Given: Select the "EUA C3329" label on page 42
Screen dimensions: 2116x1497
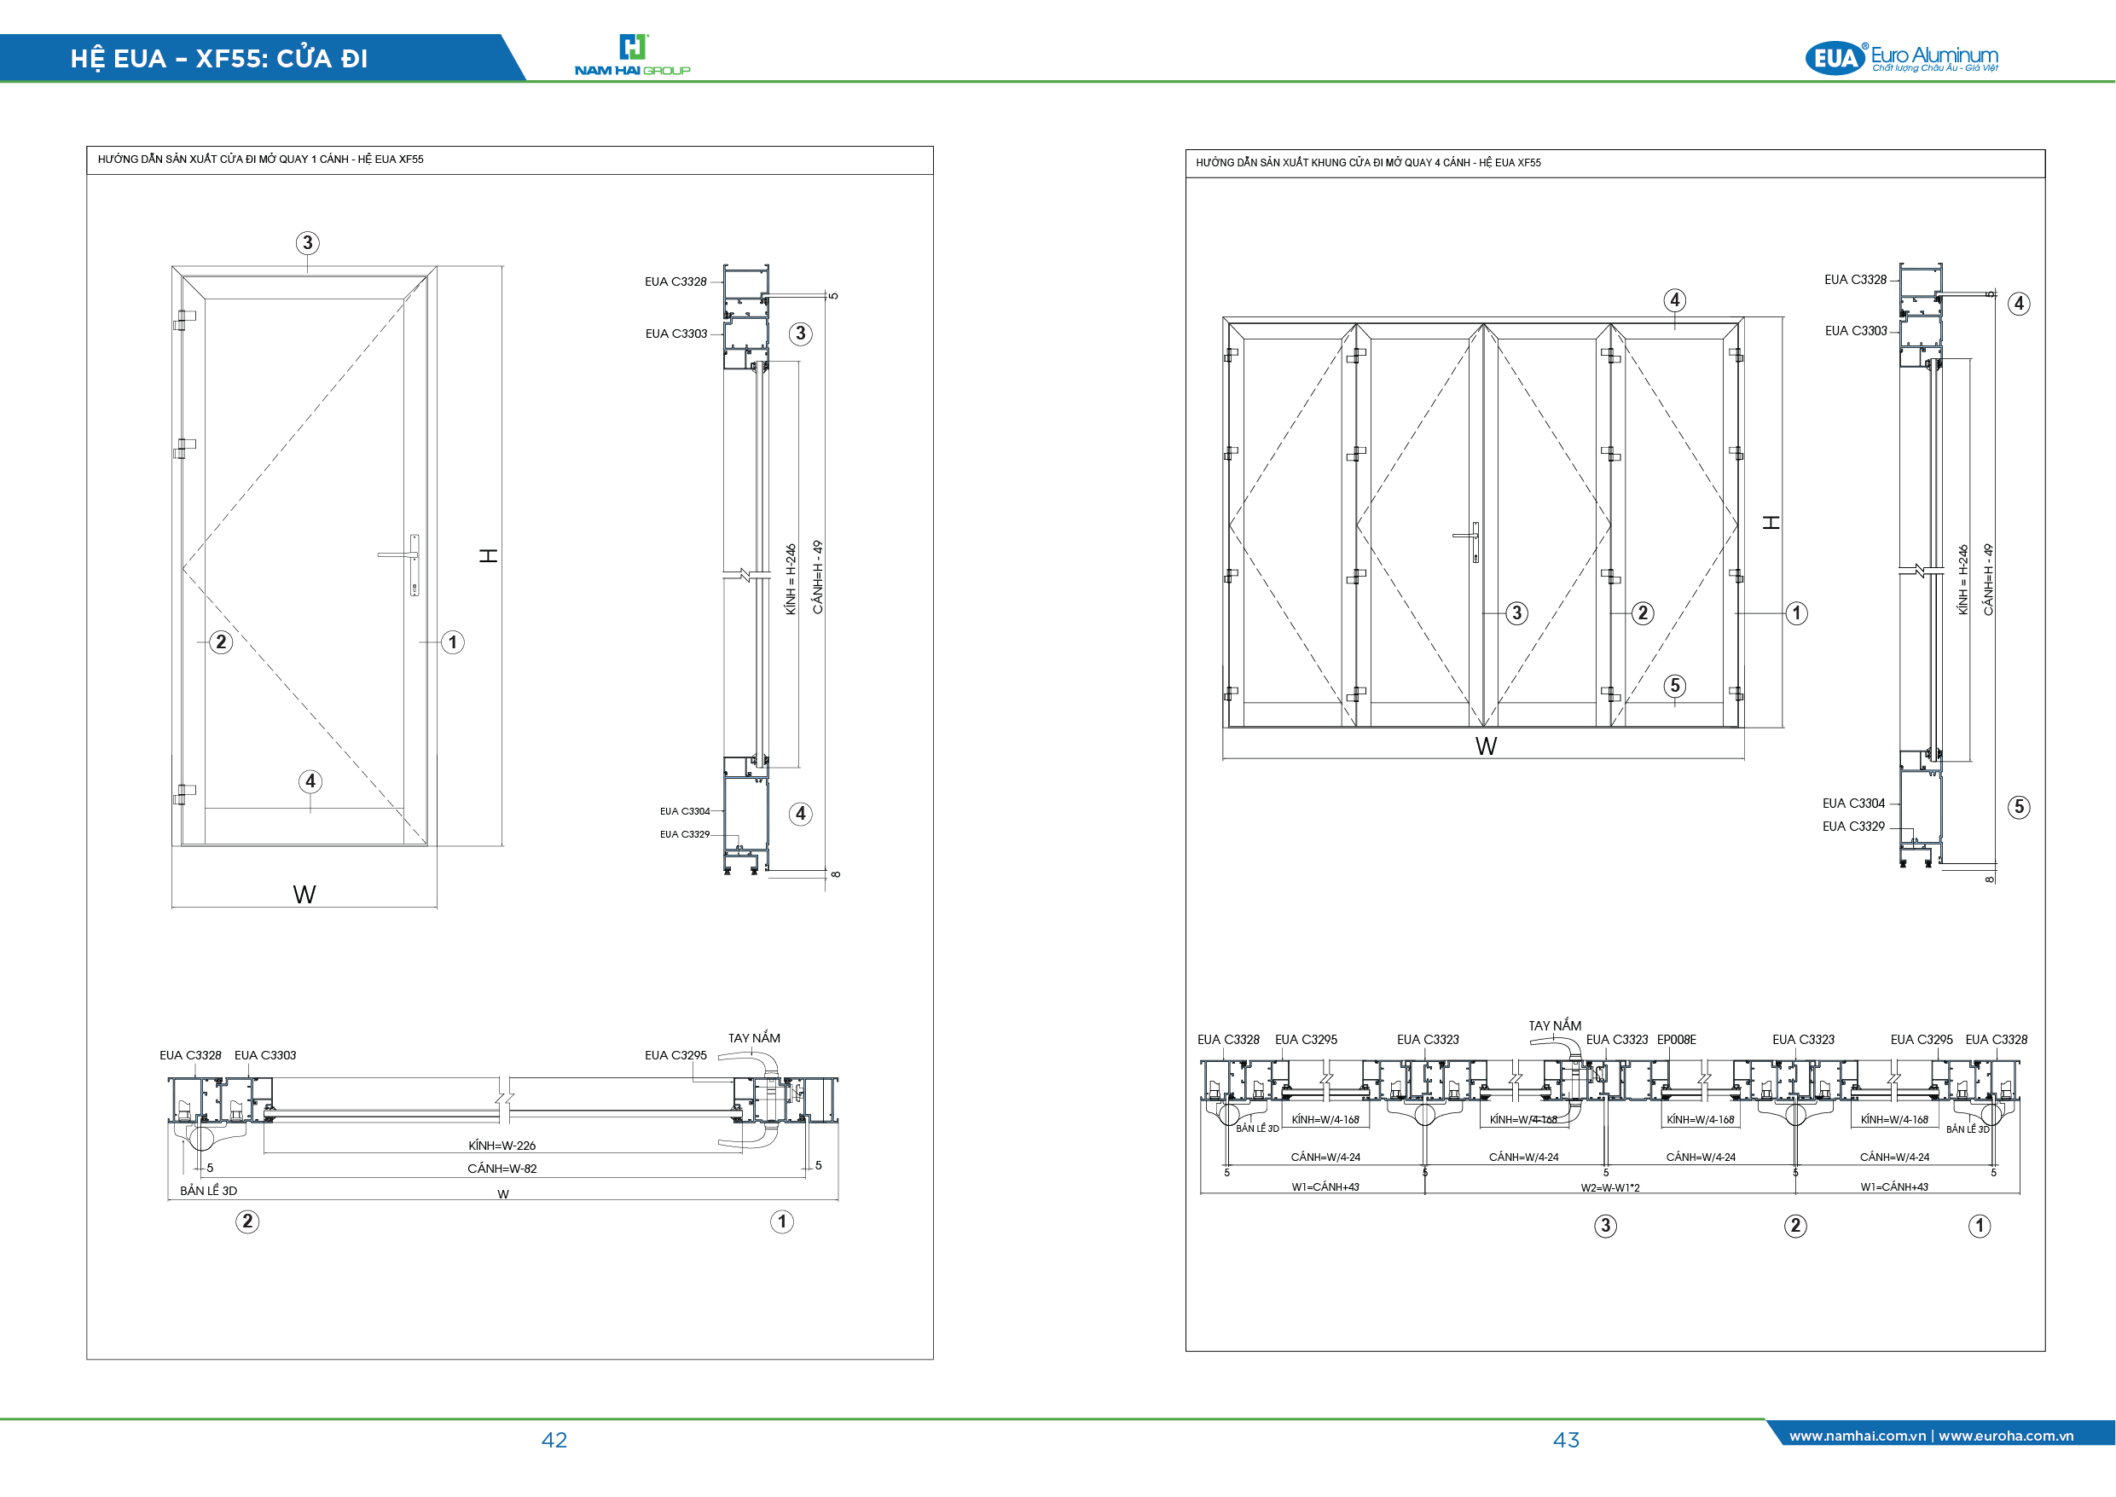Looking at the screenshot, I should (x=685, y=834).
